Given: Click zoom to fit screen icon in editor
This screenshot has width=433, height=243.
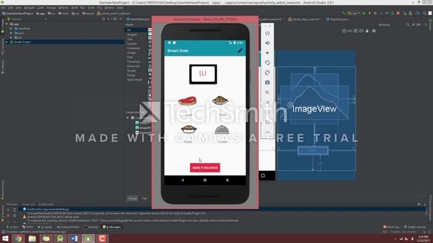Looking at the screenshot, I should [361, 31].
